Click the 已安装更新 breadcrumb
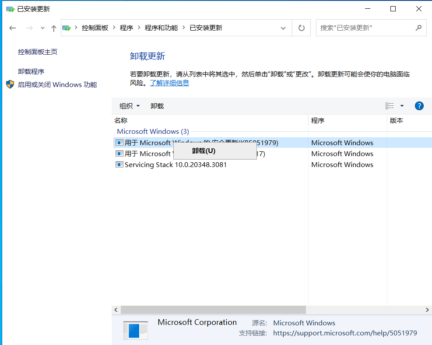 (x=206, y=28)
